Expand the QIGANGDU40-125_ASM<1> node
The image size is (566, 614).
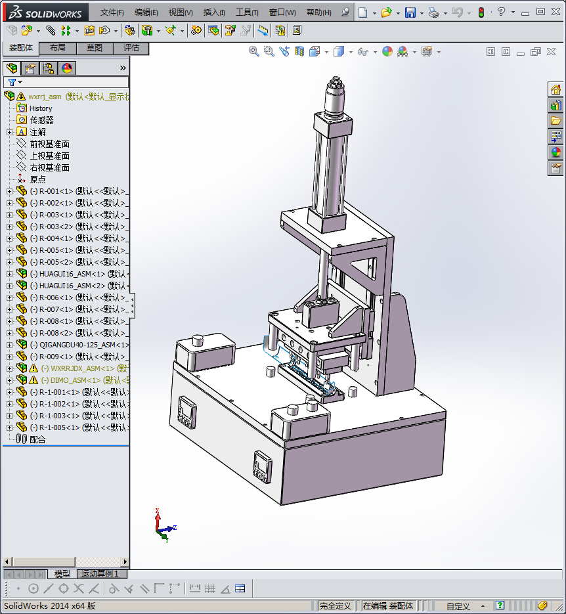click(x=9, y=345)
